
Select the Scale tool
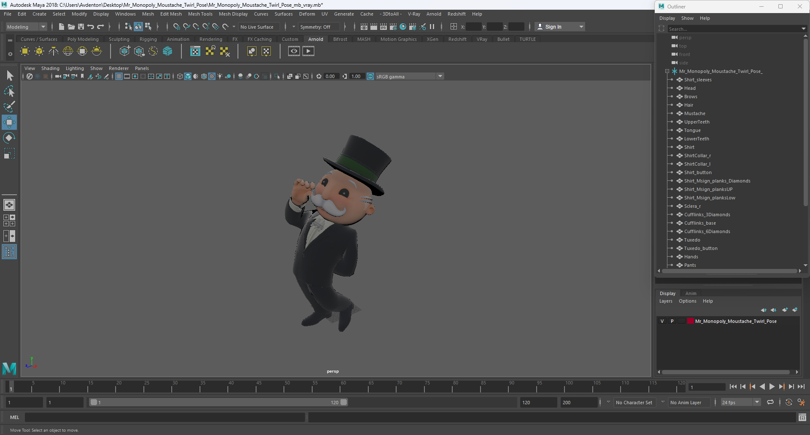click(x=9, y=153)
